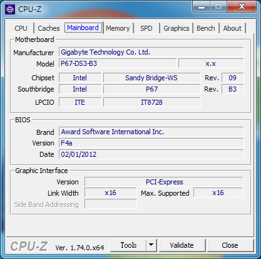The image size is (261, 259).
Task: Expand the Tools dropdown arrow
Action: click(x=151, y=245)
